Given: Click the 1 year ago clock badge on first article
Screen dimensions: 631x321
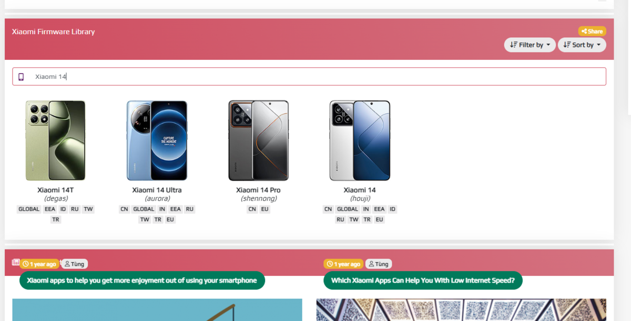Looking at the screenshot, I should click(x=39, y=264).
